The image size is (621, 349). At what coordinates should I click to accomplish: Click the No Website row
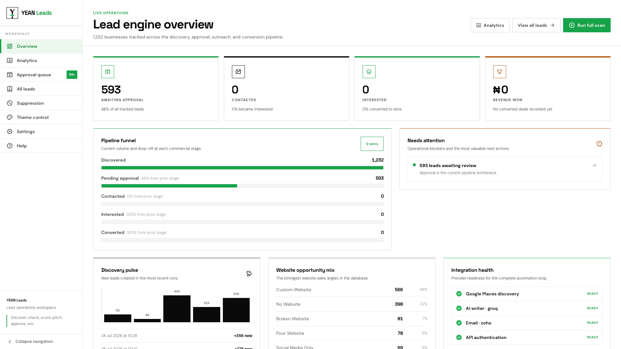[x=352, y=304]
